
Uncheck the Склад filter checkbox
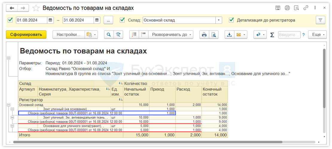pos(122,20)
